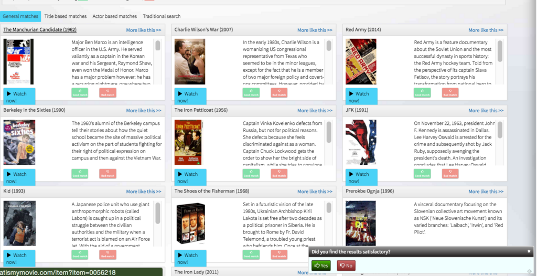The height and width of the screenshot is (276, 537).
Task: Mark The Shoes of the Fisherman bad match
Action: pos(279,254)
